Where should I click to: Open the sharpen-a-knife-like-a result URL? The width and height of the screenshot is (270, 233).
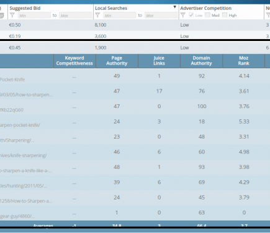26,171
